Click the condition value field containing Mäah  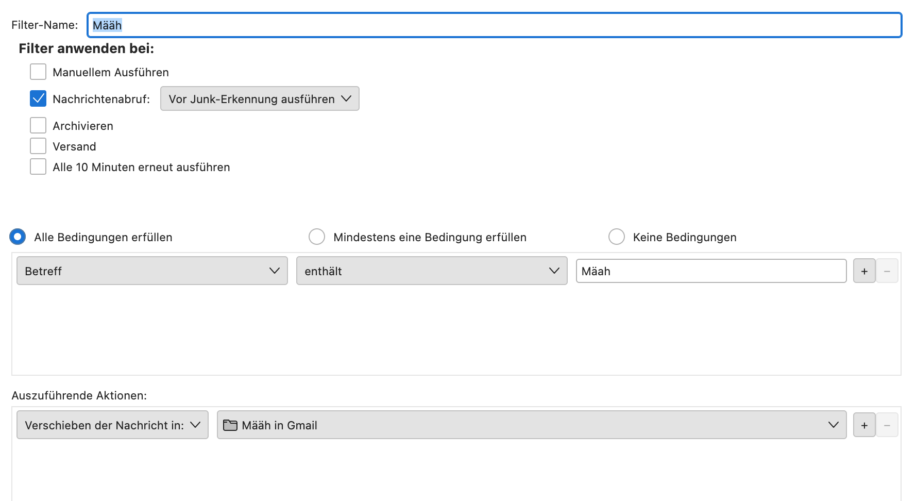[x=711, y=271]
